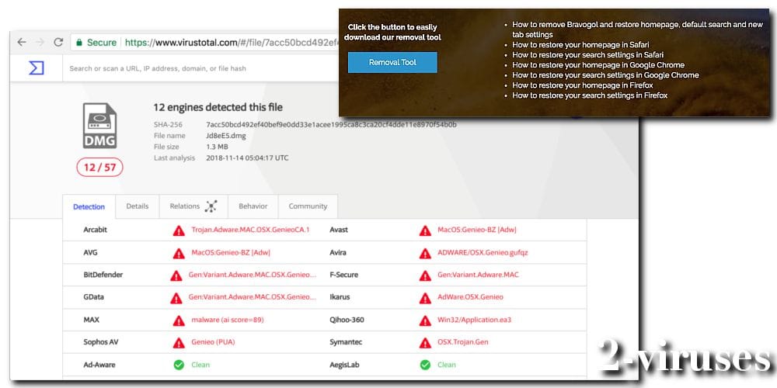Open the Detection tab
The width and height of the screenshot is (777, 388).
tap(89, 207)
